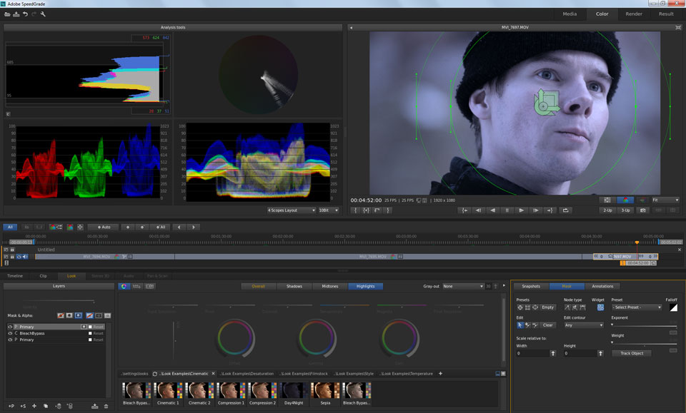Toggle the first Mask & Alpha mode button

60,316
